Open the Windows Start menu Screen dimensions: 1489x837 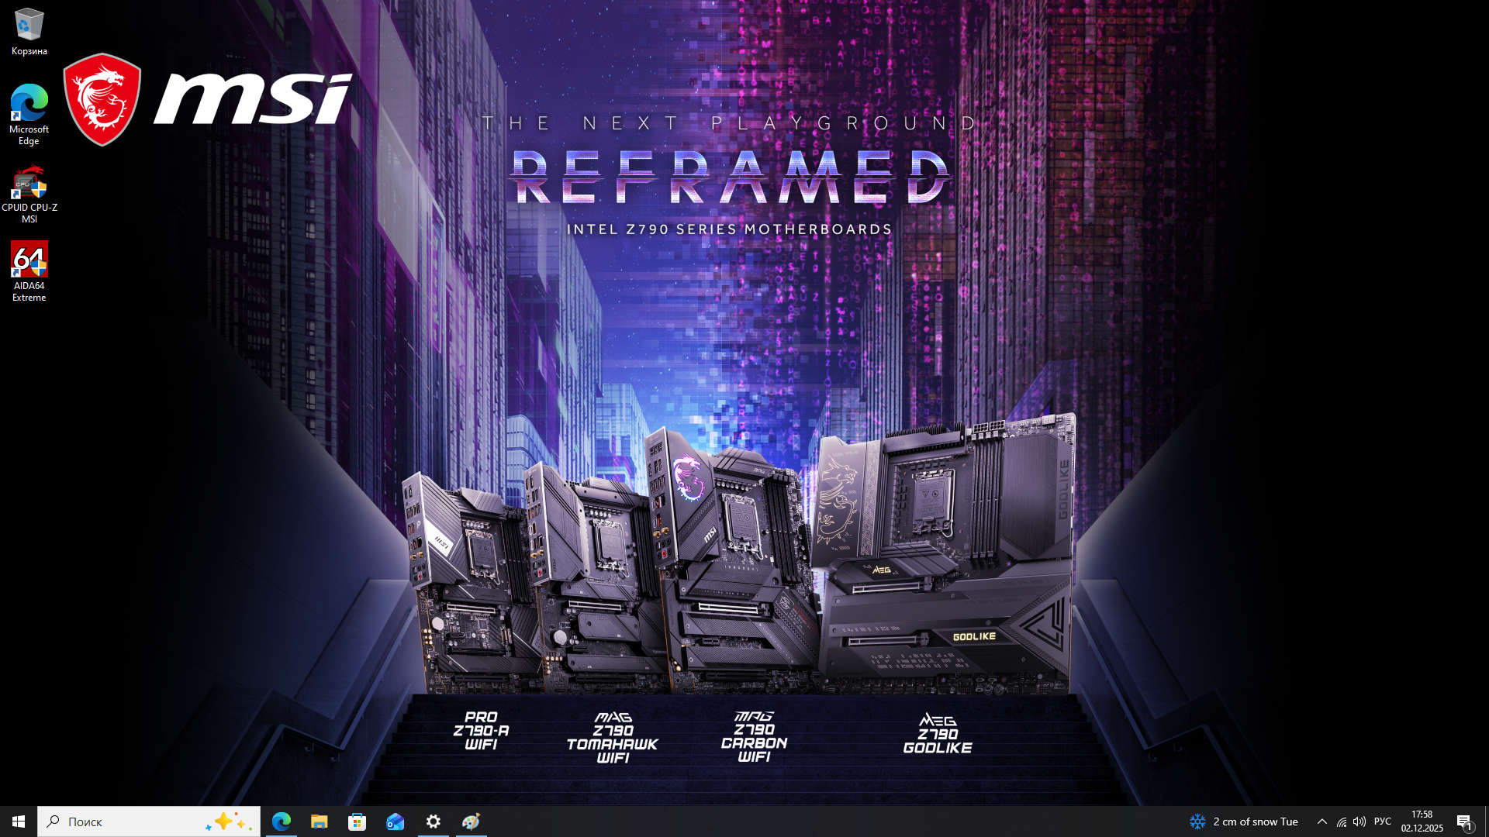(x=19, y=821)
